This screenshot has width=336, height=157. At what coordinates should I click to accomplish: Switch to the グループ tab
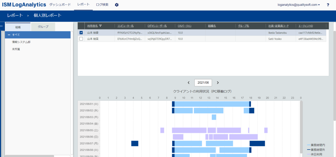coord(43,27)
